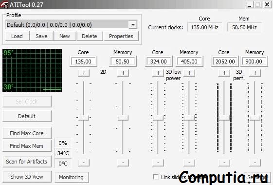Click the 3D low power Core slider thumb
The image size is (273, 185).
pyautogui.click(x=158, y=118)
